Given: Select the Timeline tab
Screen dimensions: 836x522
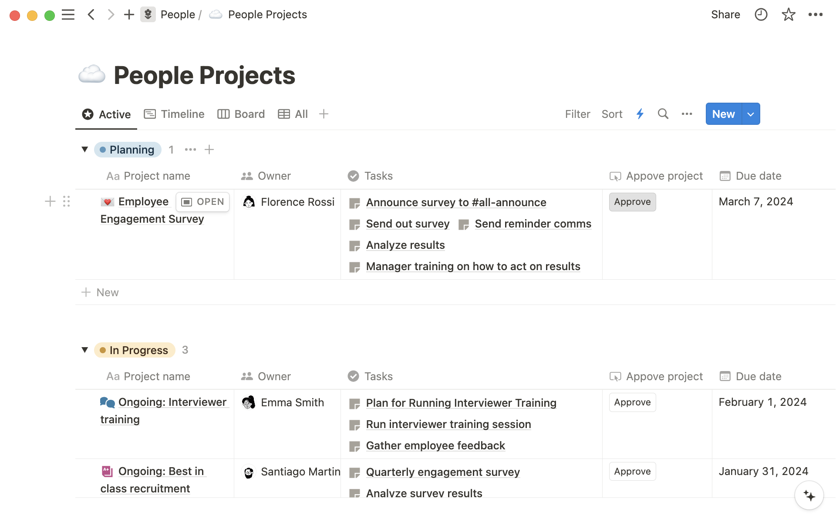Looking at the screenshot, I should [x=175, y=114].
